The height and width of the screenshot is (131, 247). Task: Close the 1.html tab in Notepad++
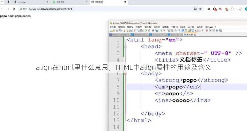(x=195, y=35)
